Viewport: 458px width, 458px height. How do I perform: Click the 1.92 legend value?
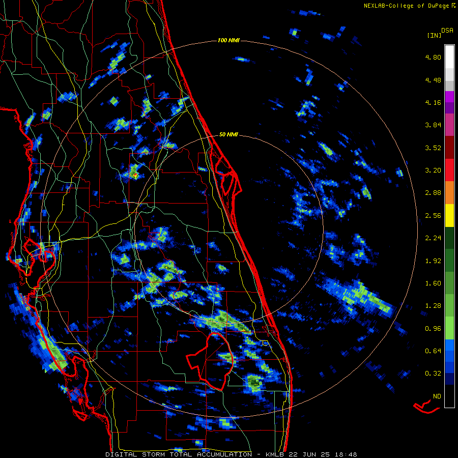(x=433, y=261)
